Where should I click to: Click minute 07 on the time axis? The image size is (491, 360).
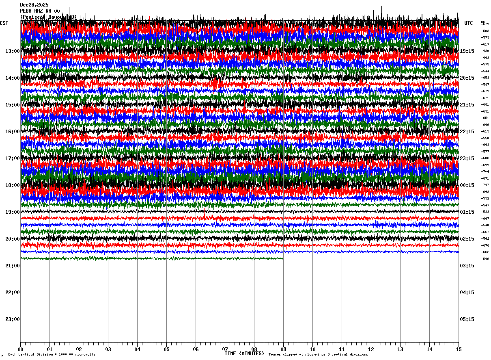[225, 349]
